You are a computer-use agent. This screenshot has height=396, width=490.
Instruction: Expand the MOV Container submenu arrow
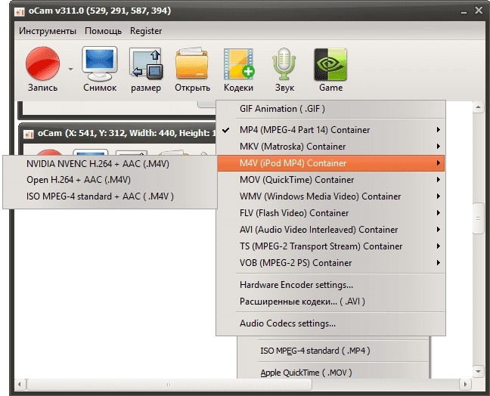[x=439, y=180]
